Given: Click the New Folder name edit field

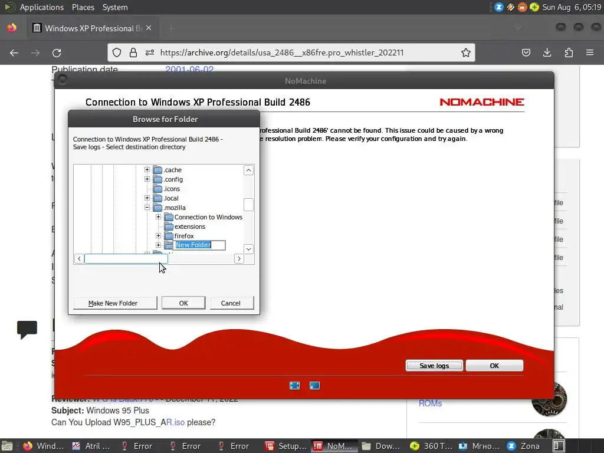Looking at the screenshot, I should tap(199, 245).
